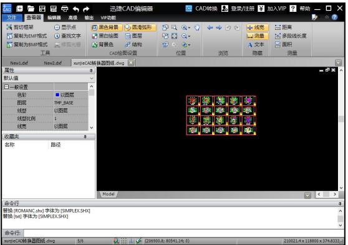Toggle 黑色背景 black background
Image resolution: width=348 pixels, height=245 pixels.
[107, 27]
